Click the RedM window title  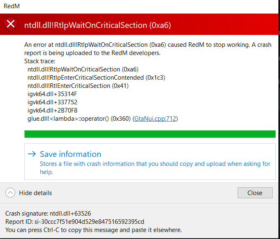click(x=12, y=6)
